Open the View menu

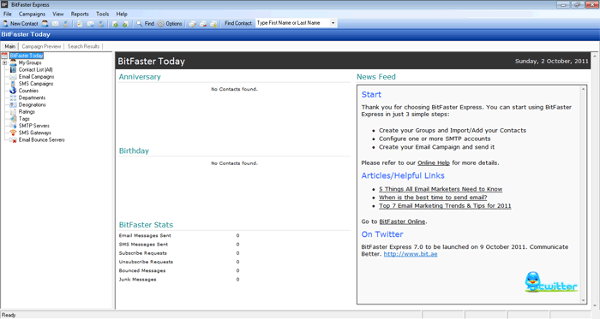(58, 14)
